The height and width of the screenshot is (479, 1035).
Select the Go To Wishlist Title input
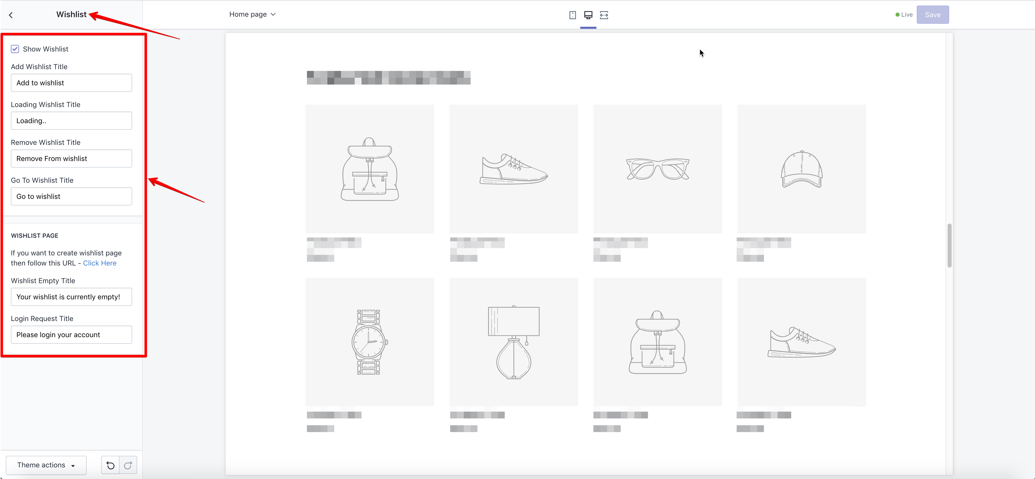coord(71,196)
